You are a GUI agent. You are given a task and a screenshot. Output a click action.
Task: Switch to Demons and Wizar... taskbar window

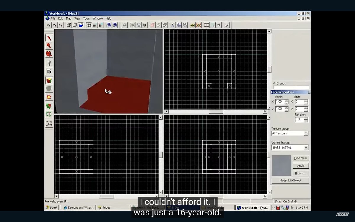pyautogui.click(x=79, y=207)
